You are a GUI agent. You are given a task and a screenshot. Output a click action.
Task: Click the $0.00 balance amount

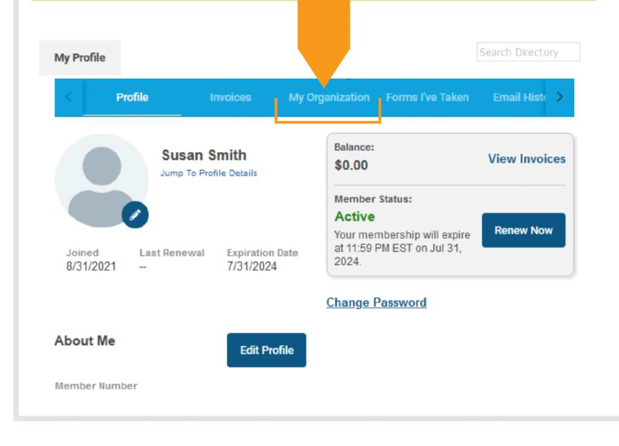351,165
